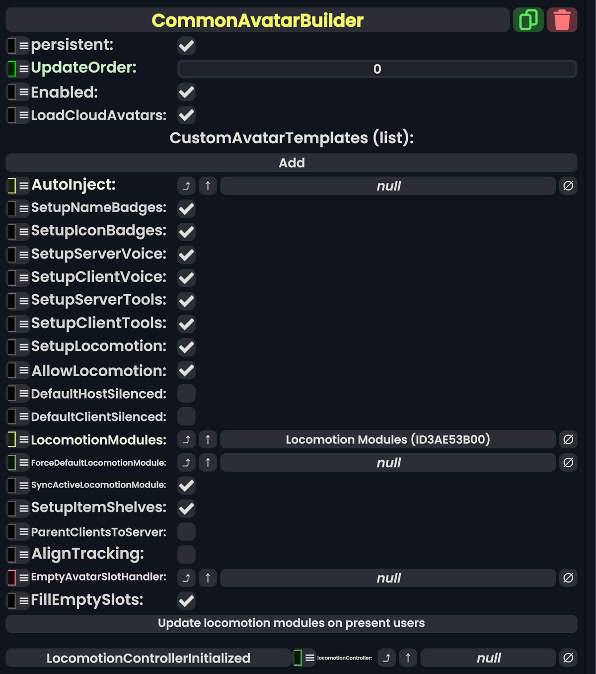The width and height of the screenshot is (596, 674).
Task: Click the up arrow beside EmptyAvatarSlotHandler
Action: [208, 578]
